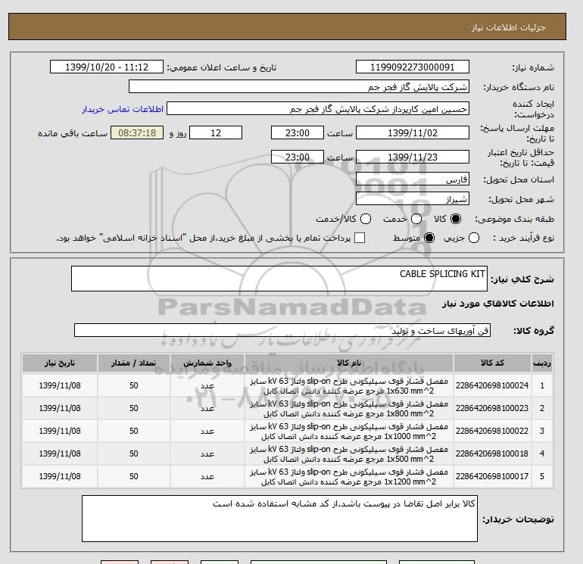Click the response deadline date 1399/11/02
Viewport: 583px width, 564px height.
point(413,132)
